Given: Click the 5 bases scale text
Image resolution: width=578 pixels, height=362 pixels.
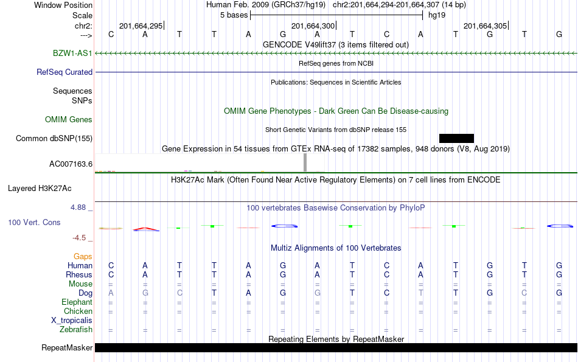Looking at the screenshot, I should [234, 15].
